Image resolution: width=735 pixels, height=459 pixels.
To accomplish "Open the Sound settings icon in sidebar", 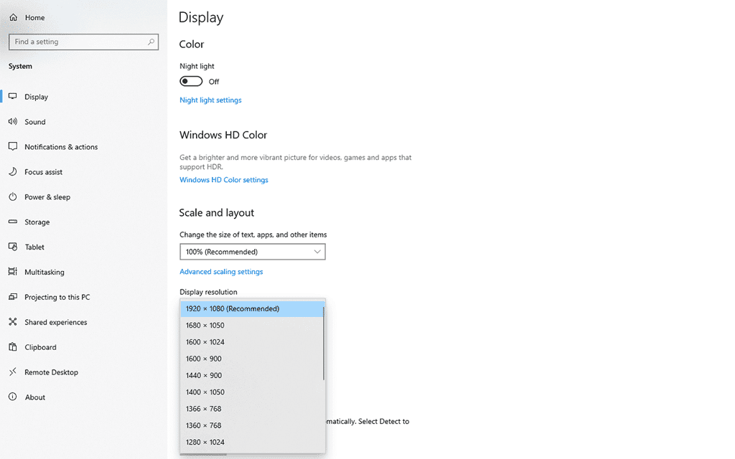I will (x=14, y=121).
